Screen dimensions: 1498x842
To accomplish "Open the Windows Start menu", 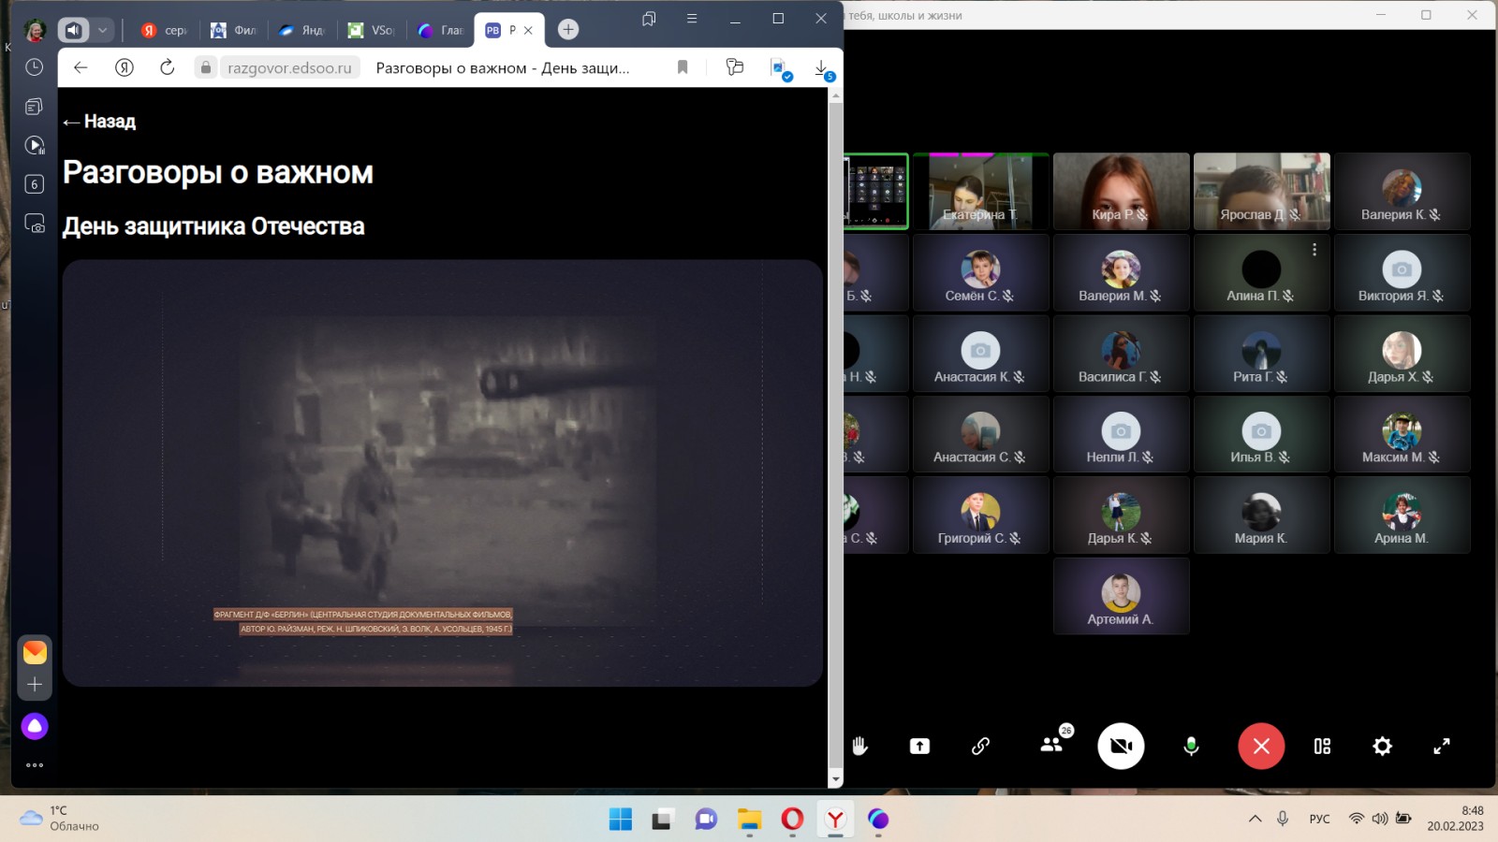I will click(620, 820).
